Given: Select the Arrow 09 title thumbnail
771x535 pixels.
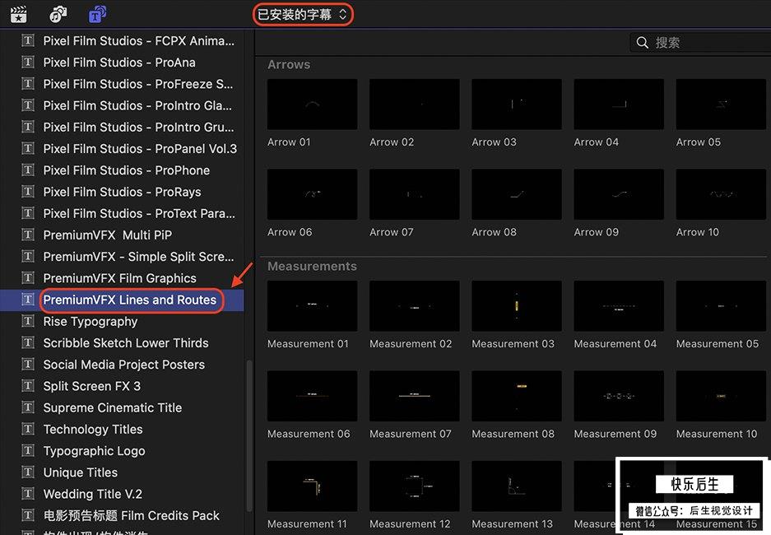Looking at the screenshot, I should 619,194.
